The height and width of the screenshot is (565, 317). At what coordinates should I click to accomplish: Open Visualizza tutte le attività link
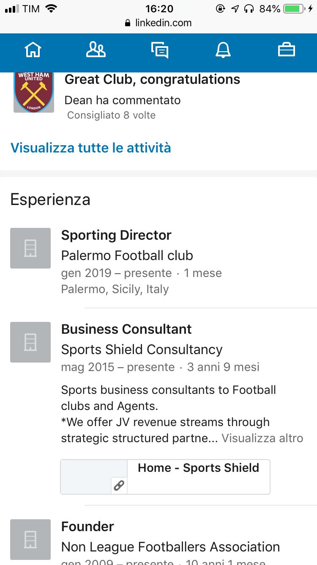[x=90, y=148]
